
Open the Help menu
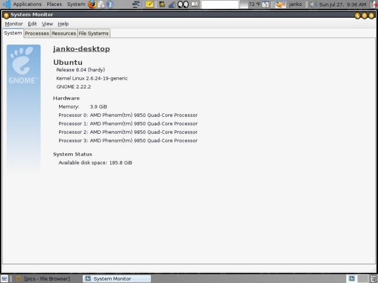[x=63, y=24]
